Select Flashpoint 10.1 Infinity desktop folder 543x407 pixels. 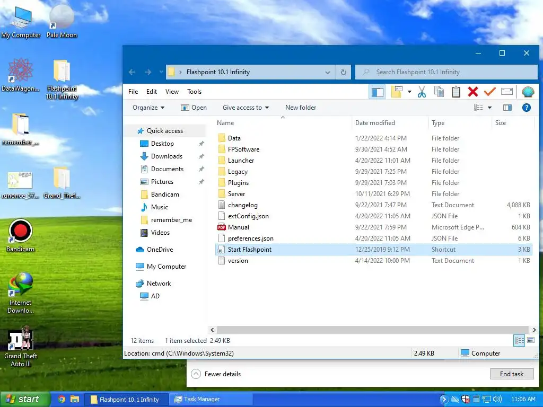62,80
